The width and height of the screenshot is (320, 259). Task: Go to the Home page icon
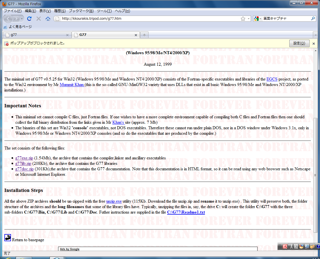[x=48, y=19]
